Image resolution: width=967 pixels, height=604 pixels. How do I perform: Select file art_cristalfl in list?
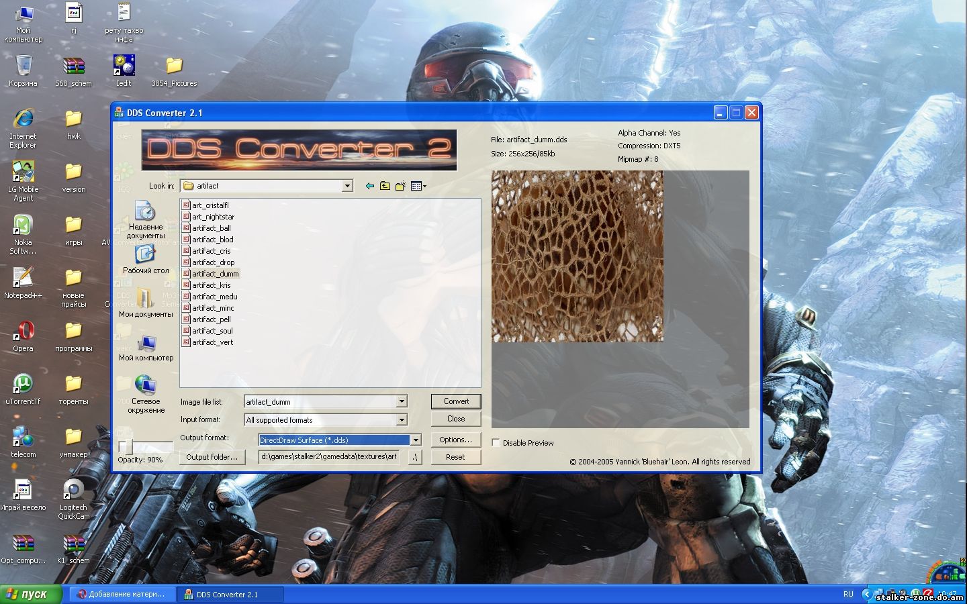205,205
